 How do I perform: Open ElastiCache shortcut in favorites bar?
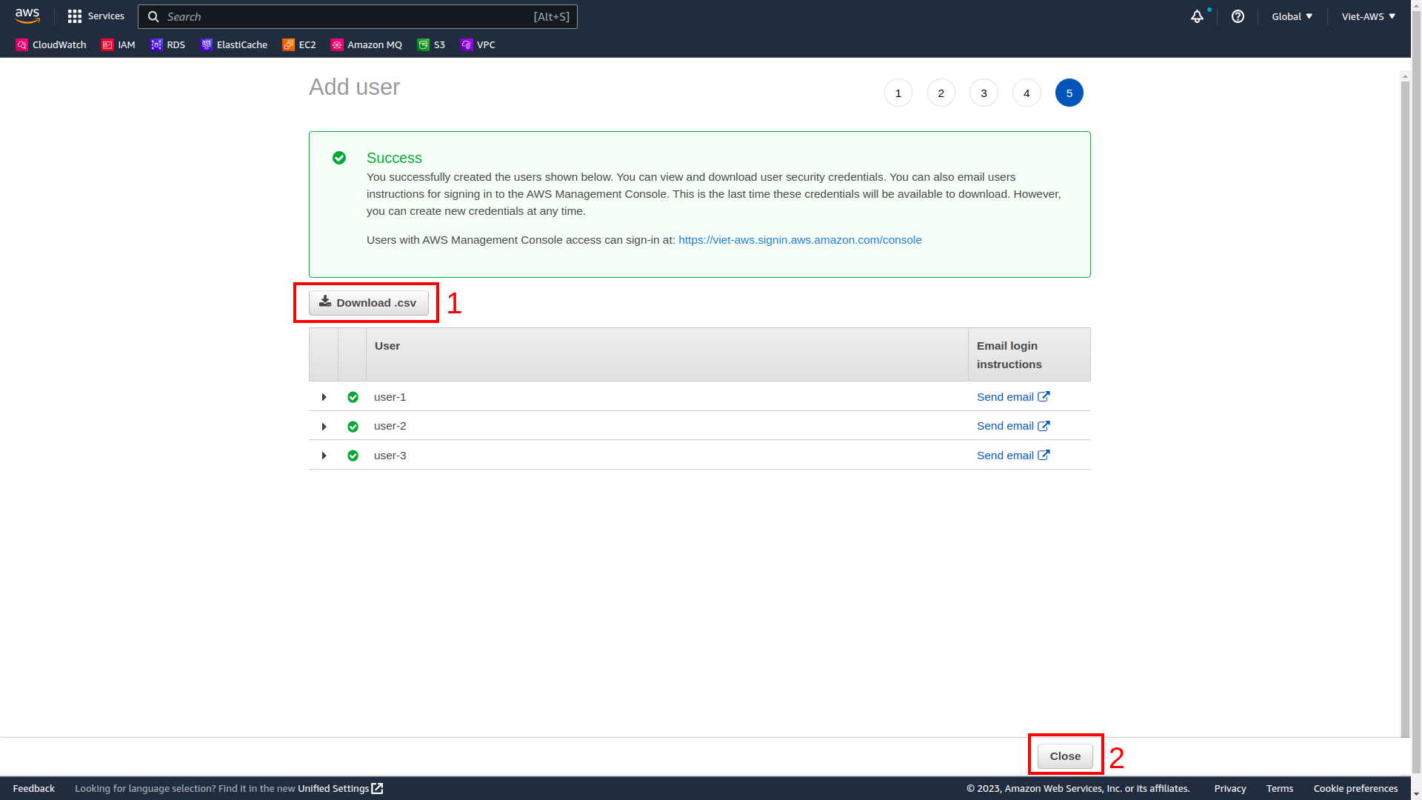pos(233,45)
